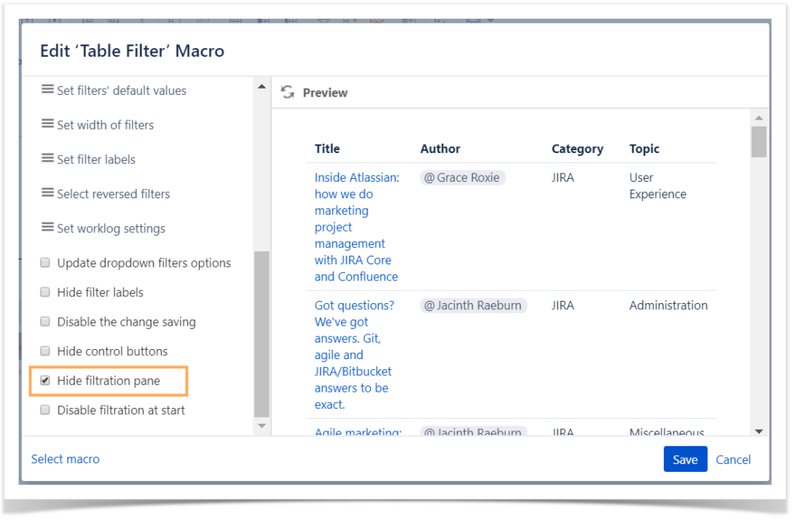Click the refresh icon in the Preview pane

(288, 92)
